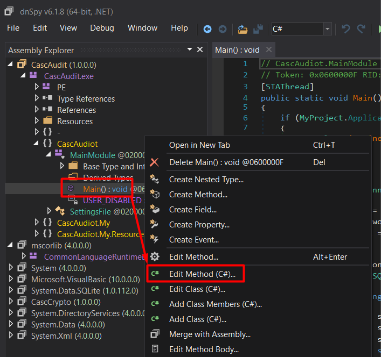Click the redo toolbar icon
The width and height of the screenshot is (381, 357).
[x=361, y=28]
